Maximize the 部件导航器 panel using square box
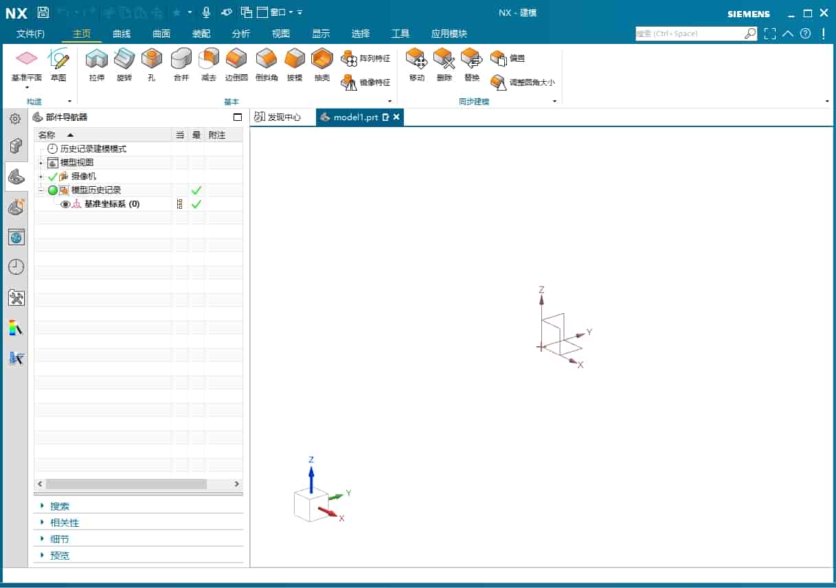 pyautogui.click(x=238, y=117)
